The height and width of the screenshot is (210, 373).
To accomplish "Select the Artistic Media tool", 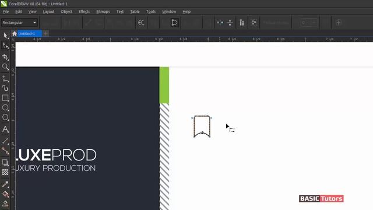I will (x=5, y=88).
